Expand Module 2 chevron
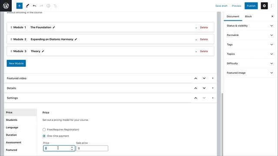Screen dimensions: 278x156 pos(196,39)
